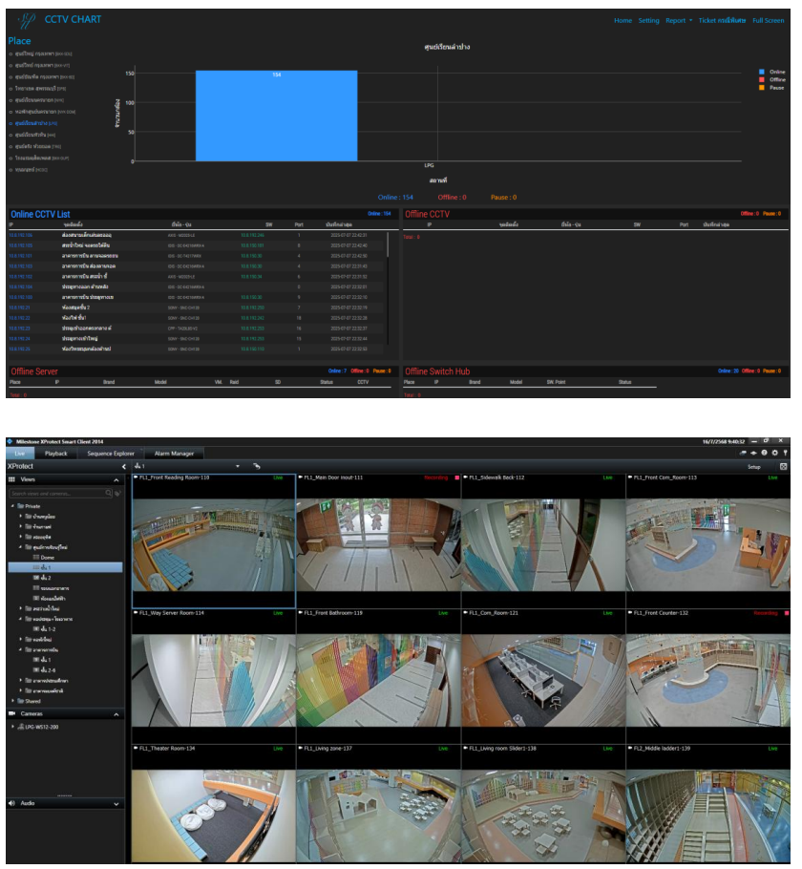
Task: Click the Full Screen link in CCTV Chart
Action: (x=768, y=20)
